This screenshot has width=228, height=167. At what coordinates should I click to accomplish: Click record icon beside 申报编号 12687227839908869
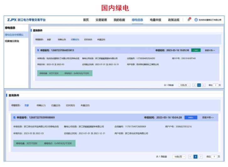click(x=14, y=118)
